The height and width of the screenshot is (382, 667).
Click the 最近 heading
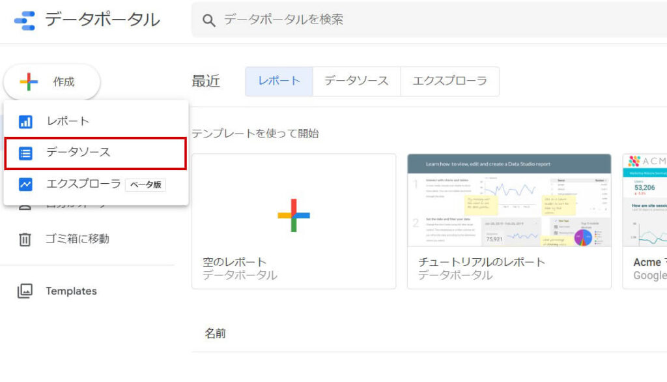(206, 81)
